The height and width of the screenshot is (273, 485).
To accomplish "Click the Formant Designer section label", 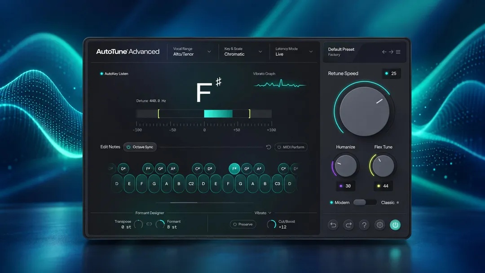I will coord(150,213).
